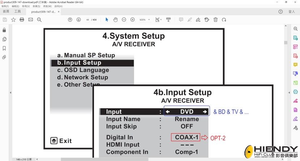
Task: Bookmark the file with the star icon
Action: click(x=13, y=19)
